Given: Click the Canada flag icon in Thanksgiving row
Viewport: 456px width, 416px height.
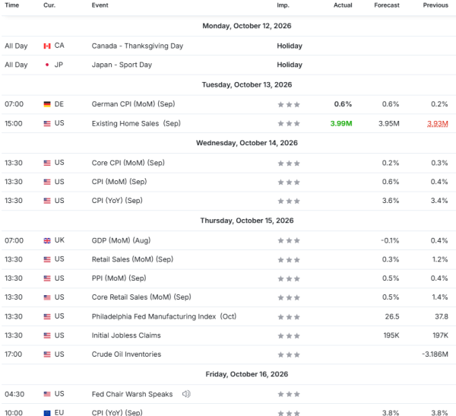Looking at the screenshot, I should pos(47,46).
